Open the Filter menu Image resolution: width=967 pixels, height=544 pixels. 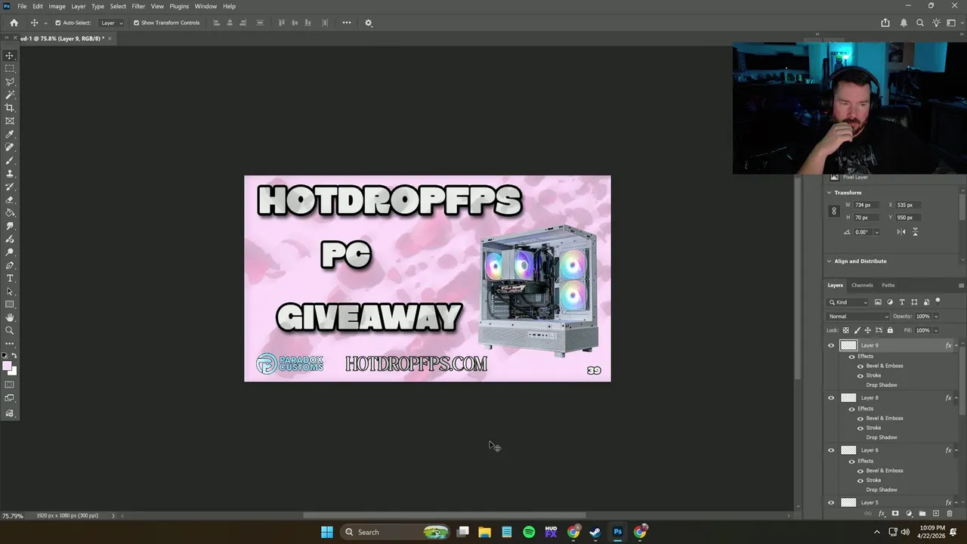tap(138, 6)
